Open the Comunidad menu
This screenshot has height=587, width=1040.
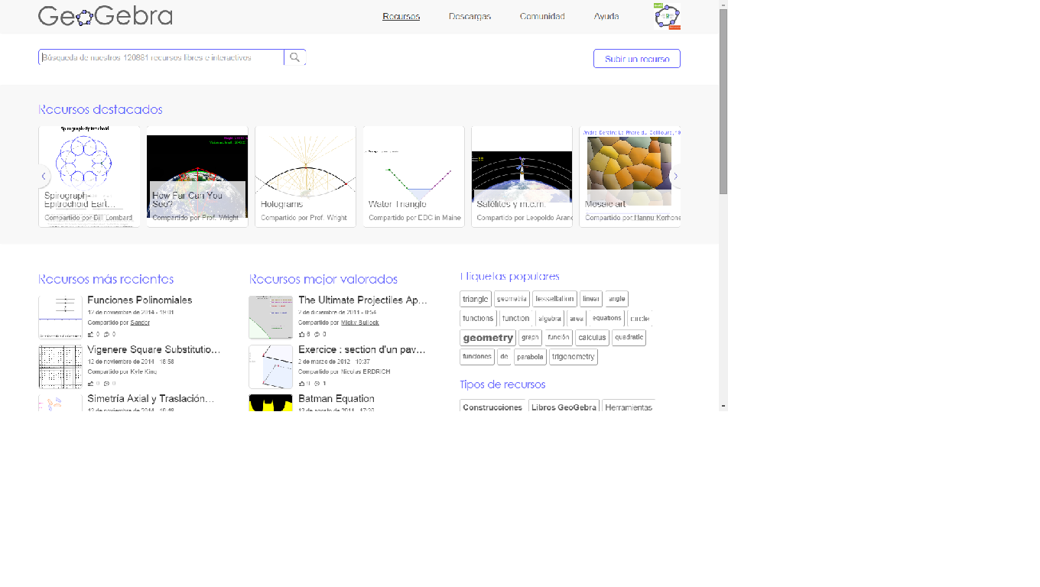(542, 16)
